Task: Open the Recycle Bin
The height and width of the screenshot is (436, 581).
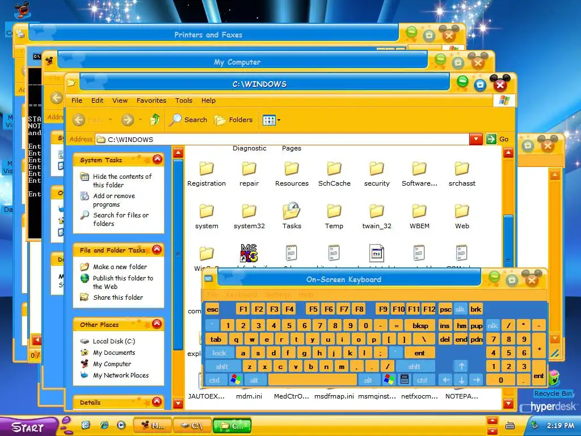Action: (553, 384)
